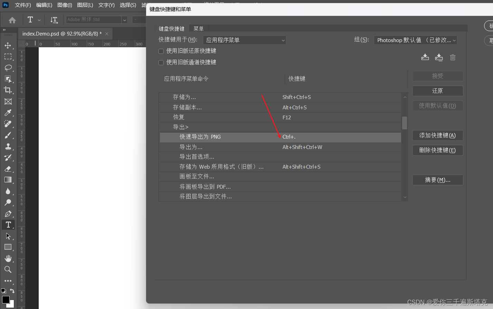The height and width of the screenshot is (309, 493).
Task: Save current shortcut set changes
Action: pos(425,57)
